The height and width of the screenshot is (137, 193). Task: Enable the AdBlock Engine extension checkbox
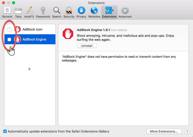[9, 39]
